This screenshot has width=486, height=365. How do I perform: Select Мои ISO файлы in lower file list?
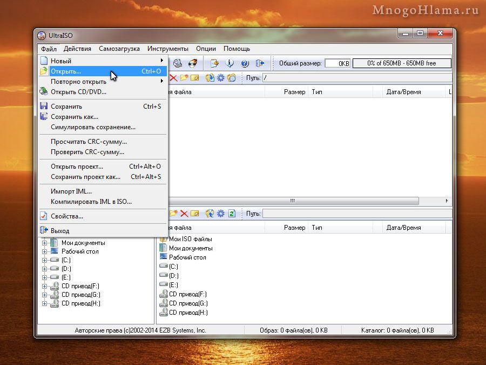[190, 239]
